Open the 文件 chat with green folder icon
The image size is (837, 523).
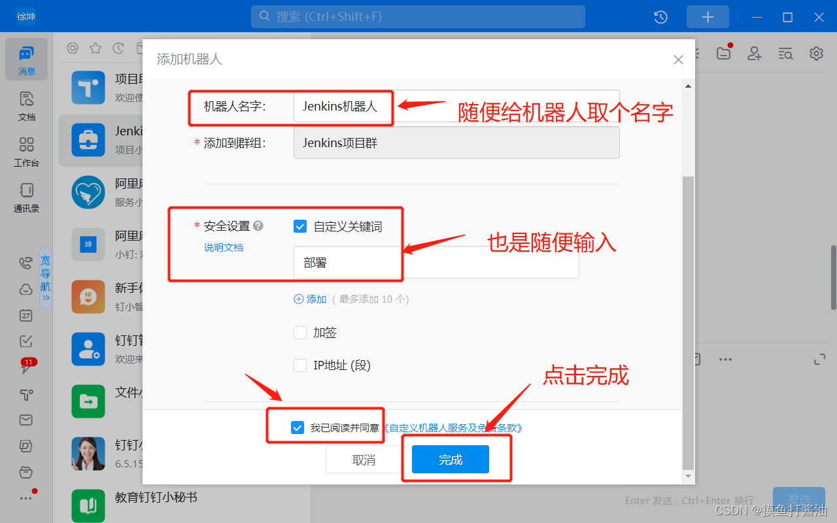coord(100,401)
